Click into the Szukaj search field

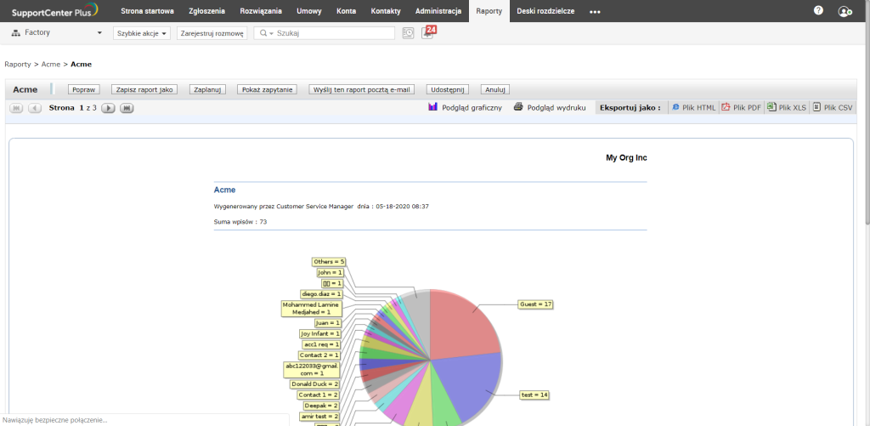(x=334, y=33)
